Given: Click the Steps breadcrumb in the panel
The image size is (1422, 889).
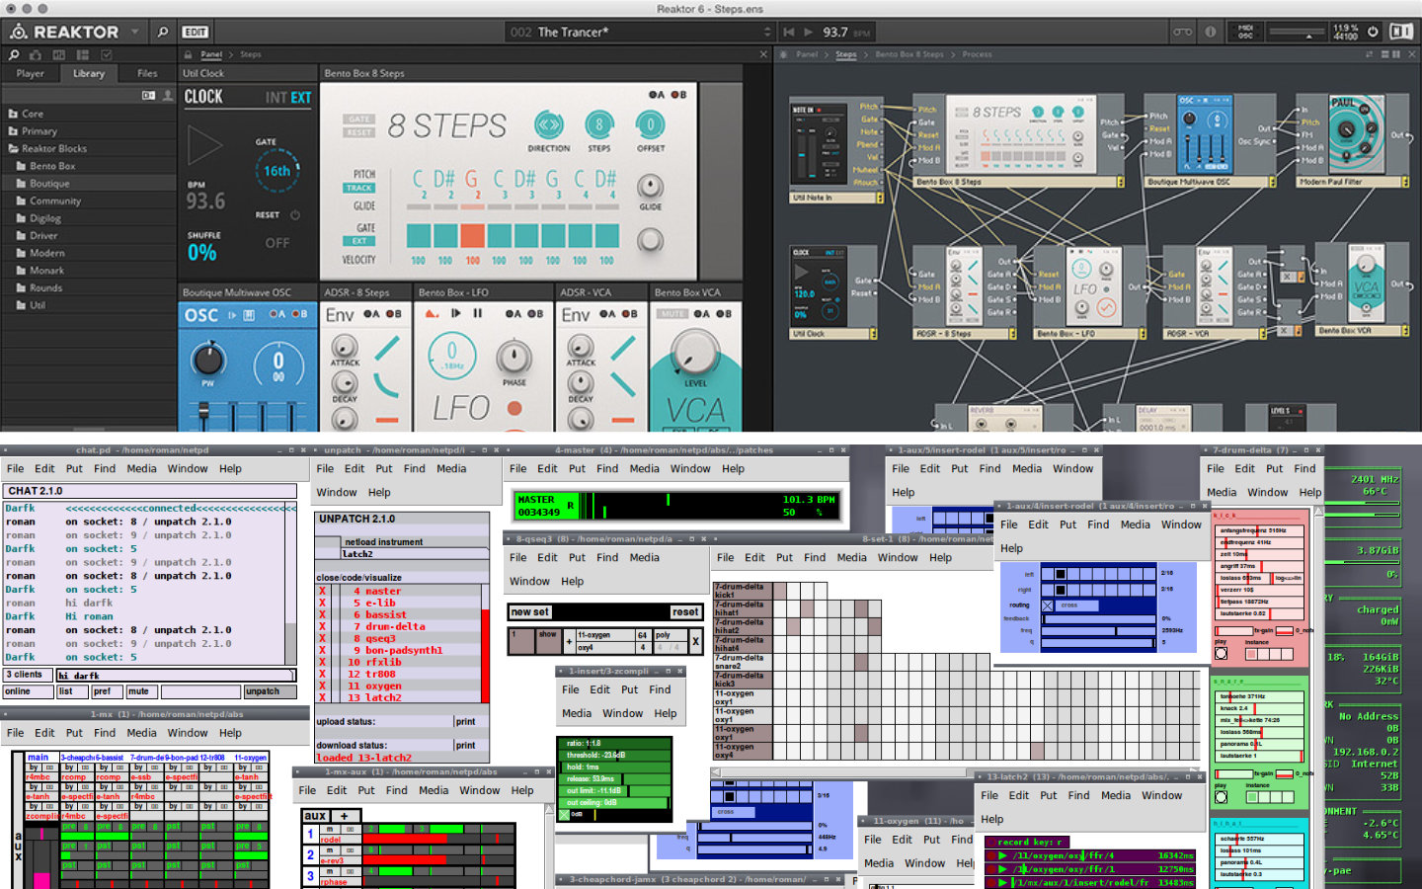Looking at the screenshot, I should [x=251, y=54].
